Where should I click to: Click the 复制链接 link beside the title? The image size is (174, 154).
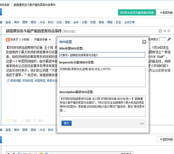tap(69, 31)
